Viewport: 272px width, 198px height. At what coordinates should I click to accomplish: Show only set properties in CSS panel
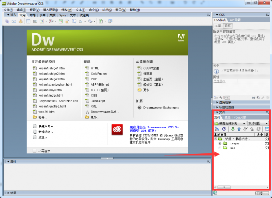pyautogui.click(x=227, y=98)
